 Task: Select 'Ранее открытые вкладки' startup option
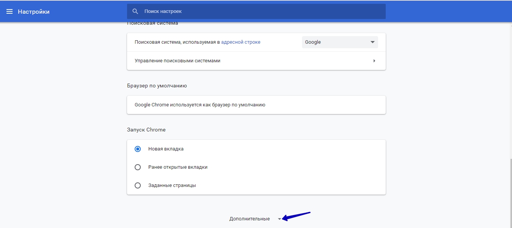coord(137,167)
